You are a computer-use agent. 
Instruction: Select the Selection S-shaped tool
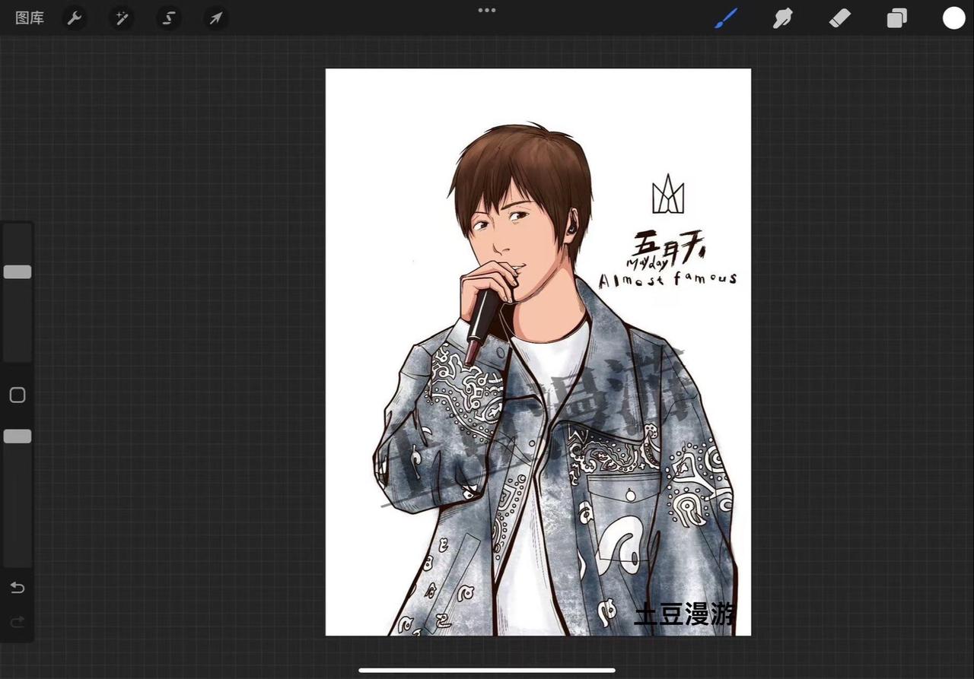tap(169, 18)
